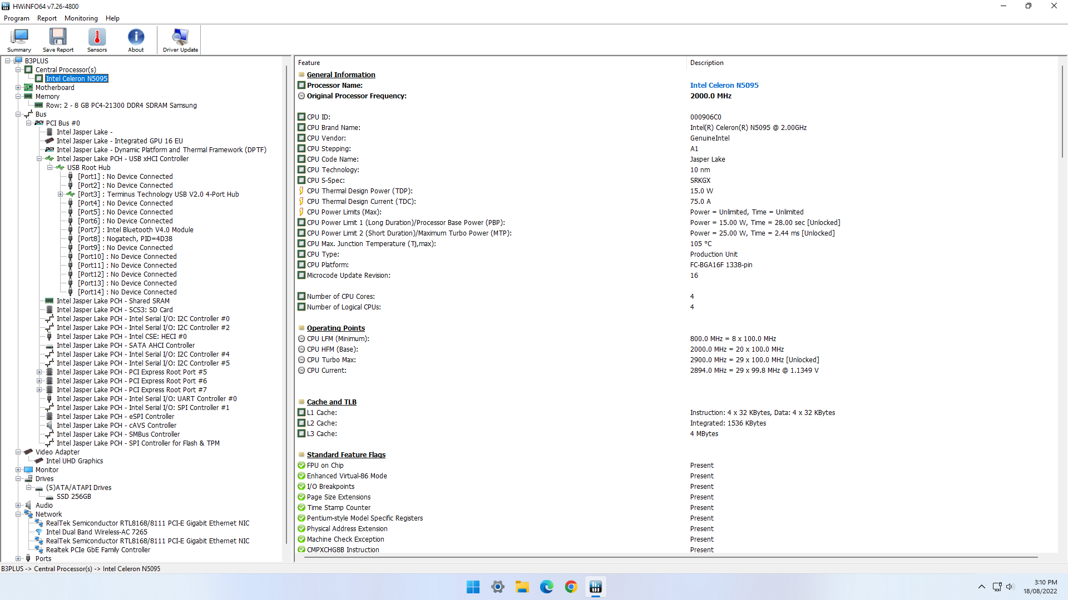Select Intel Bluetooth V4.0 Module port
The width and height of the screenshot is (1068, 600).
(x=136, y=230)
